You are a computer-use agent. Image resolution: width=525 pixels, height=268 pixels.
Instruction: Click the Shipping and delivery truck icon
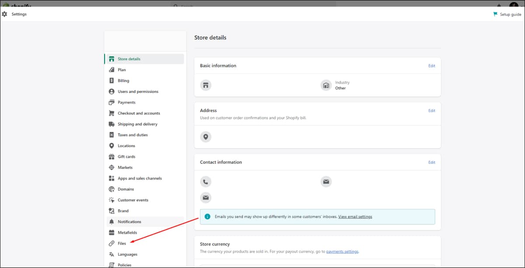(x=112, y=124)
